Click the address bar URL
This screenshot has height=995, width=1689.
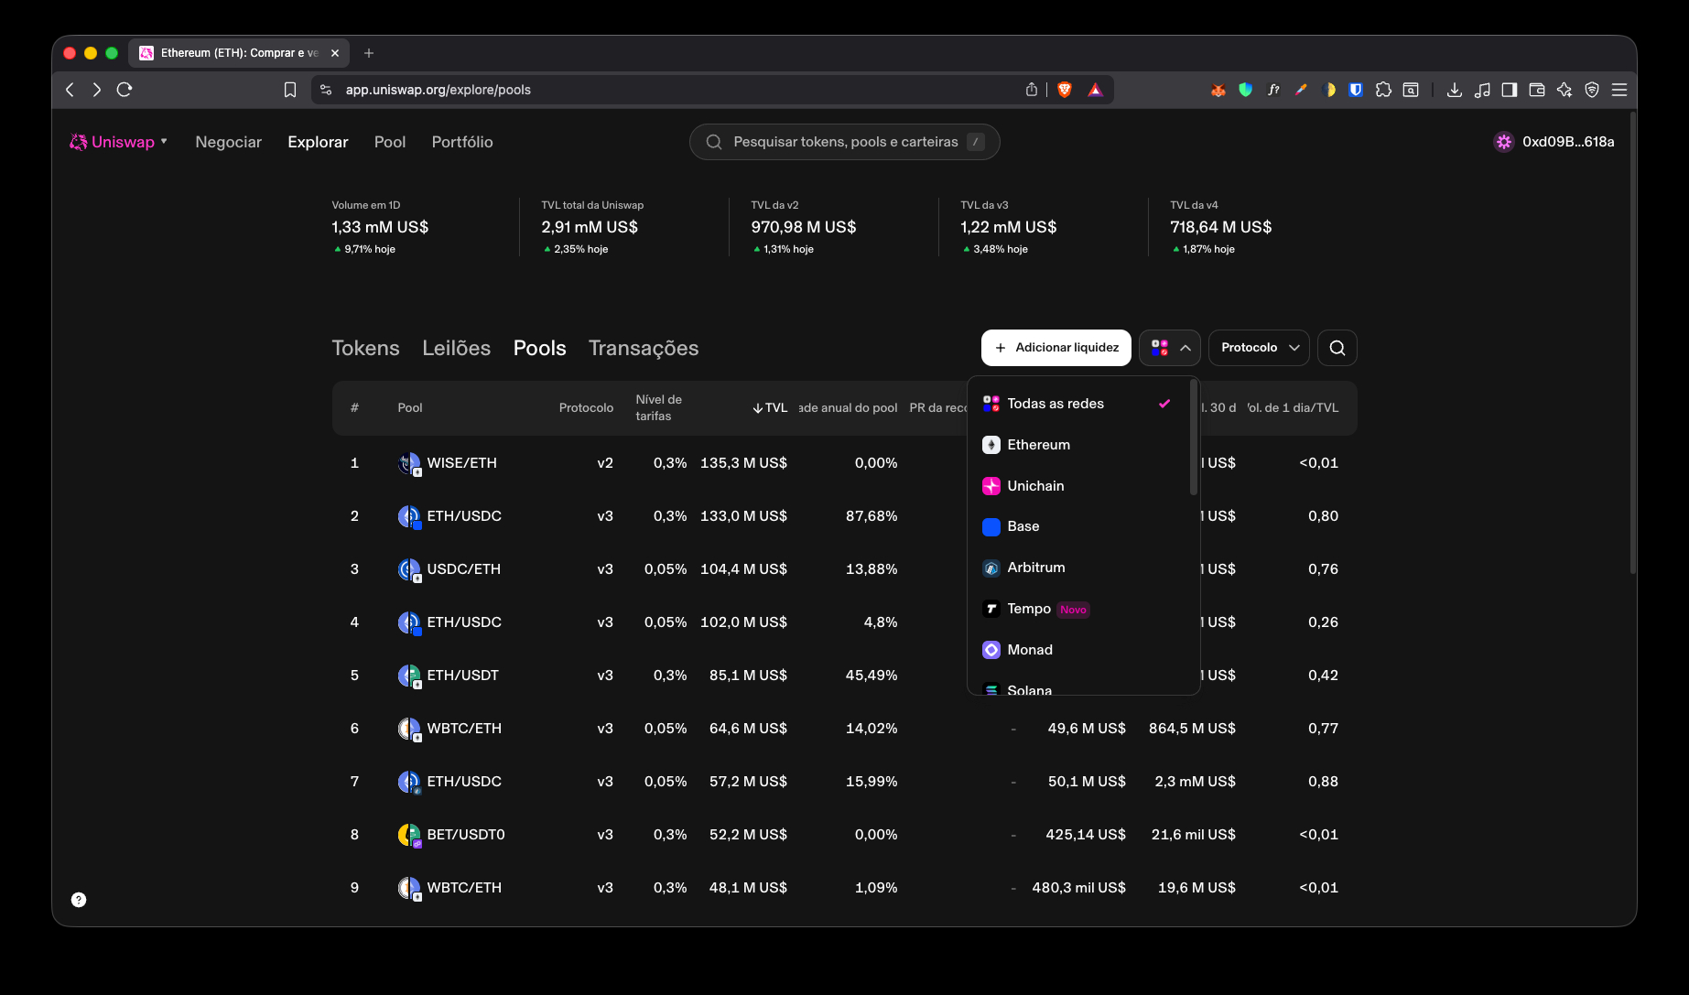tap(438, 90)
